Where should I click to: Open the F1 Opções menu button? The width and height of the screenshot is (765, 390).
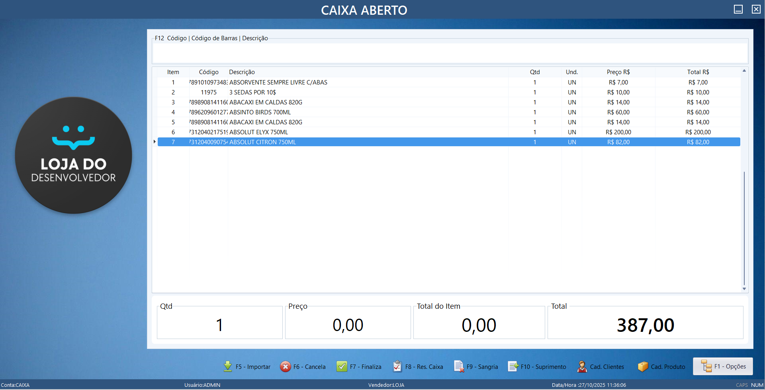click(x=723, y=366)
